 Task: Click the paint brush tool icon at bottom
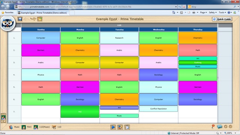coord(120,127)
